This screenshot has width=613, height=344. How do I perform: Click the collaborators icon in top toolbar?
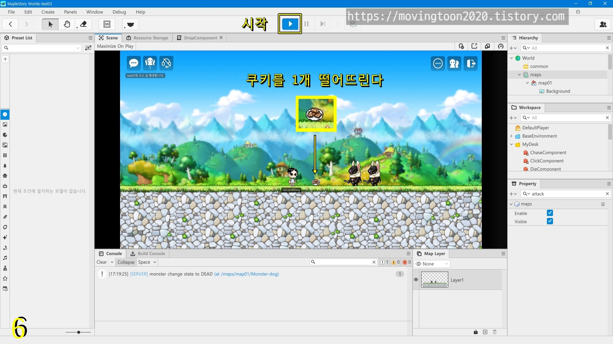click(x=603, y=24)
